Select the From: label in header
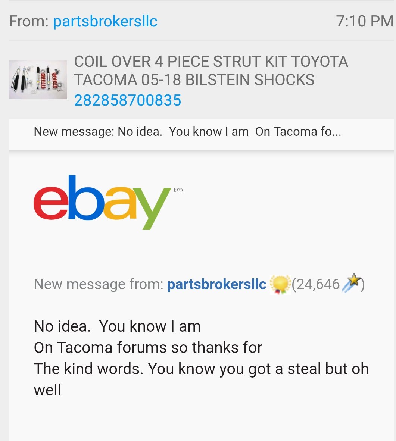The height and width of the screenshot is (441, 396). click(29, 21)
